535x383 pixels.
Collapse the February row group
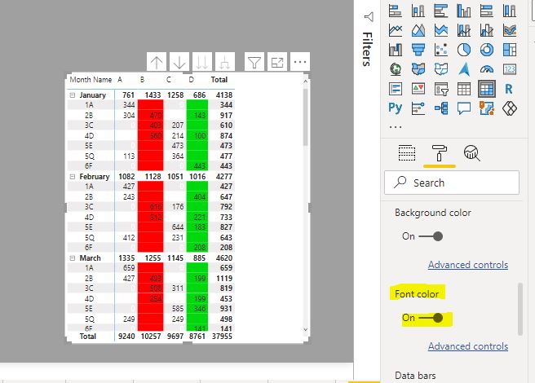click(72, 177)
